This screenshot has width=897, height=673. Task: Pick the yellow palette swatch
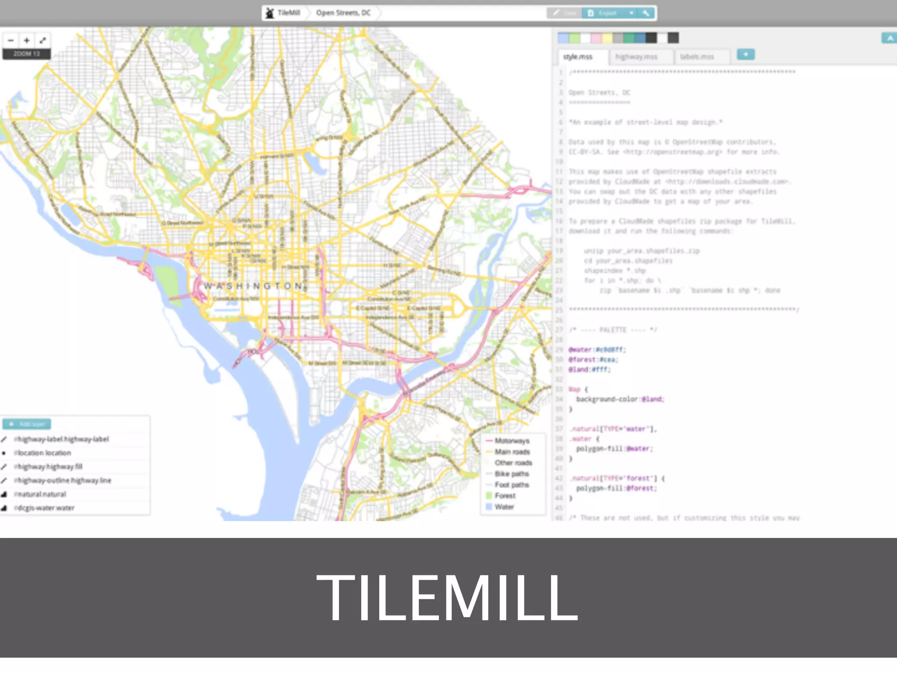tap(607, 38)
